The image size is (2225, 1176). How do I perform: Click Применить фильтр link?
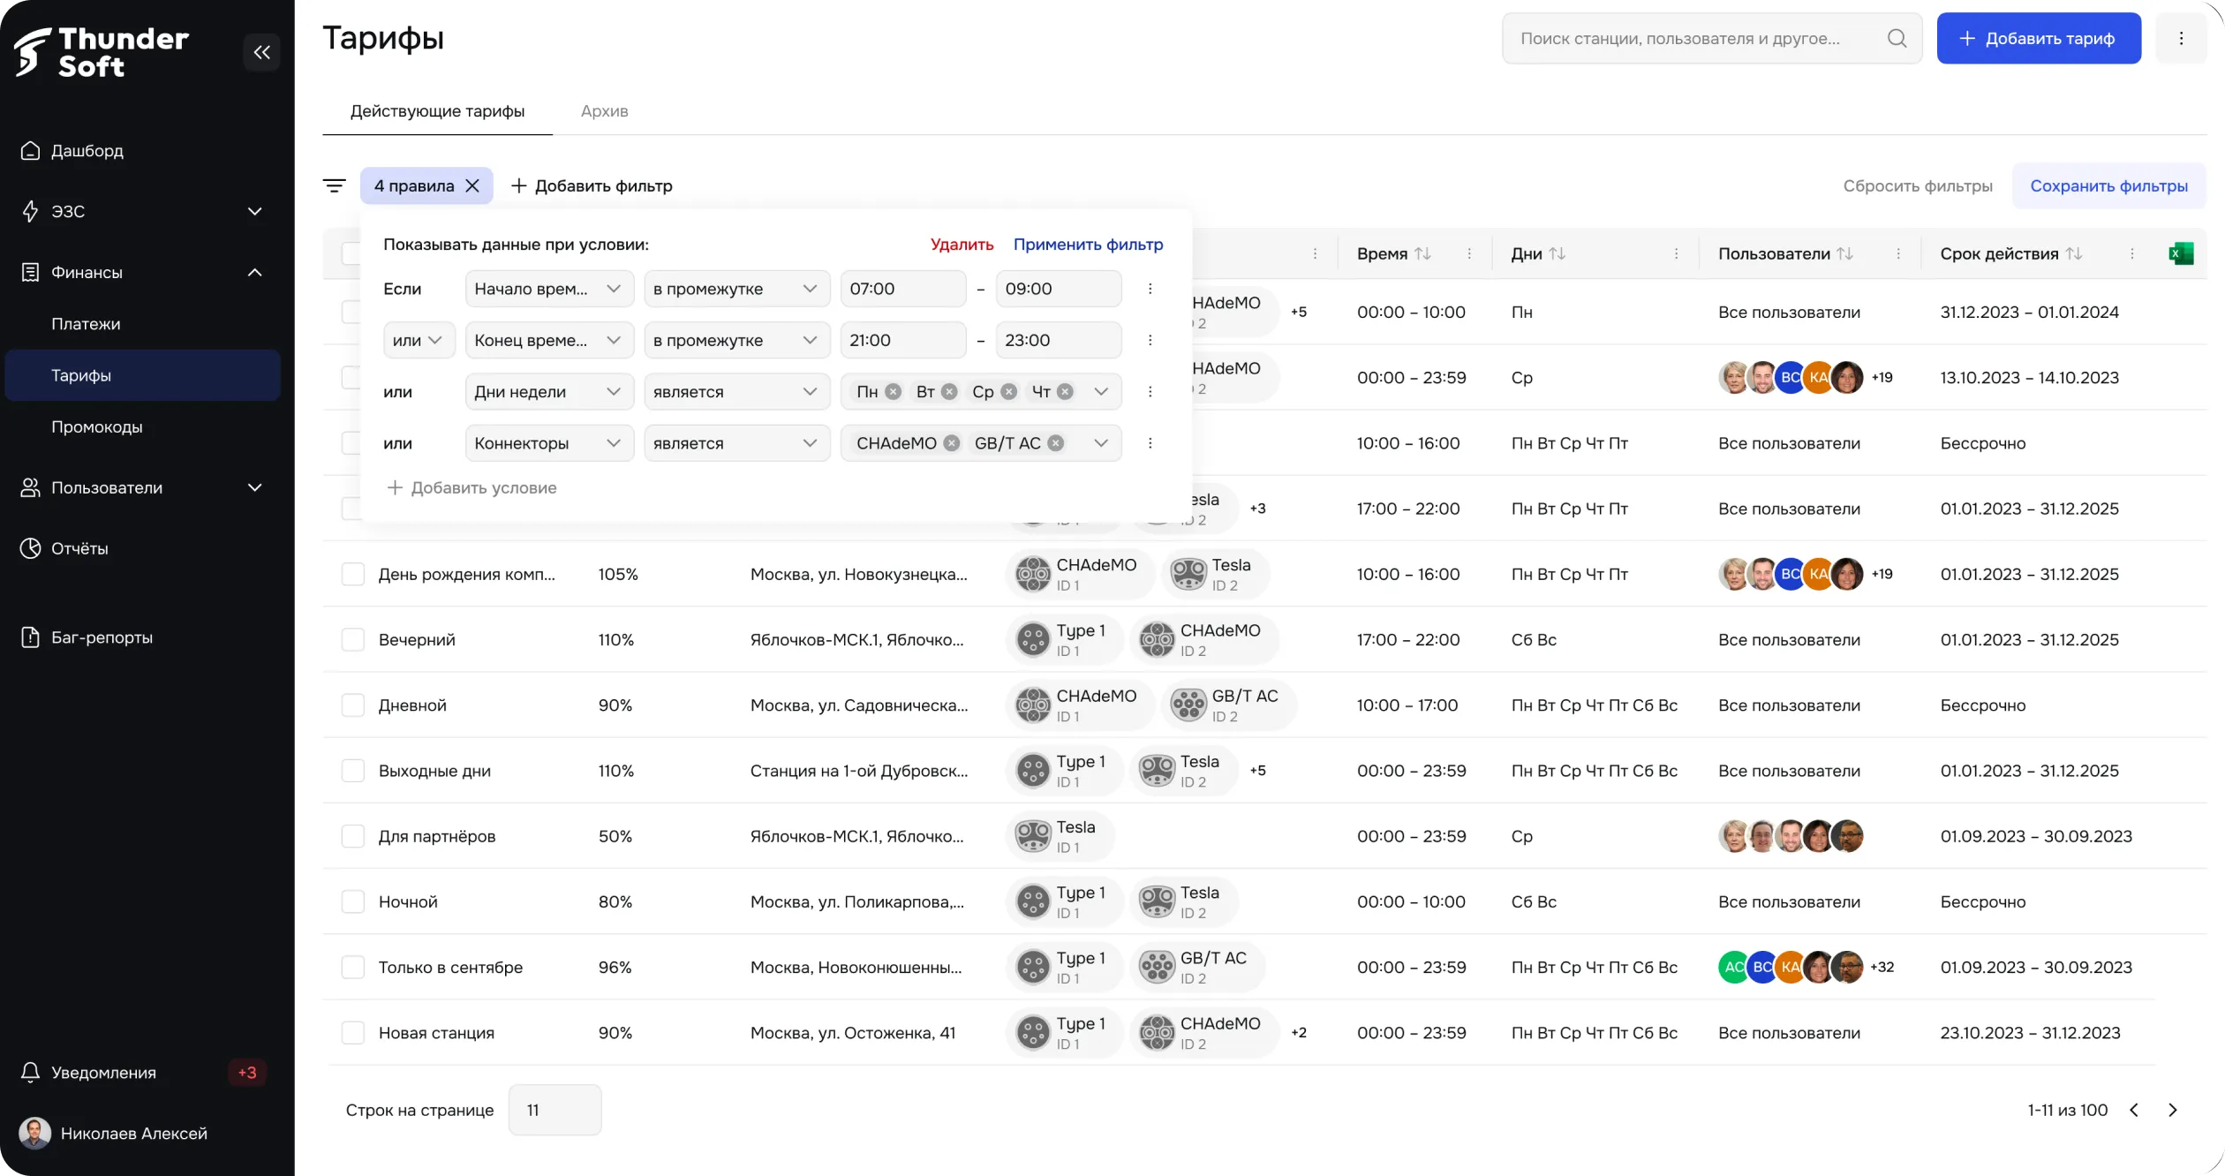pyautogui.click(x=1087, y=245)
